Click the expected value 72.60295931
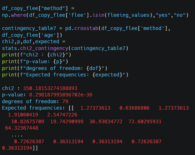This screenshot has height=155, width=195. pyautogui.click(x=145, y=121)
